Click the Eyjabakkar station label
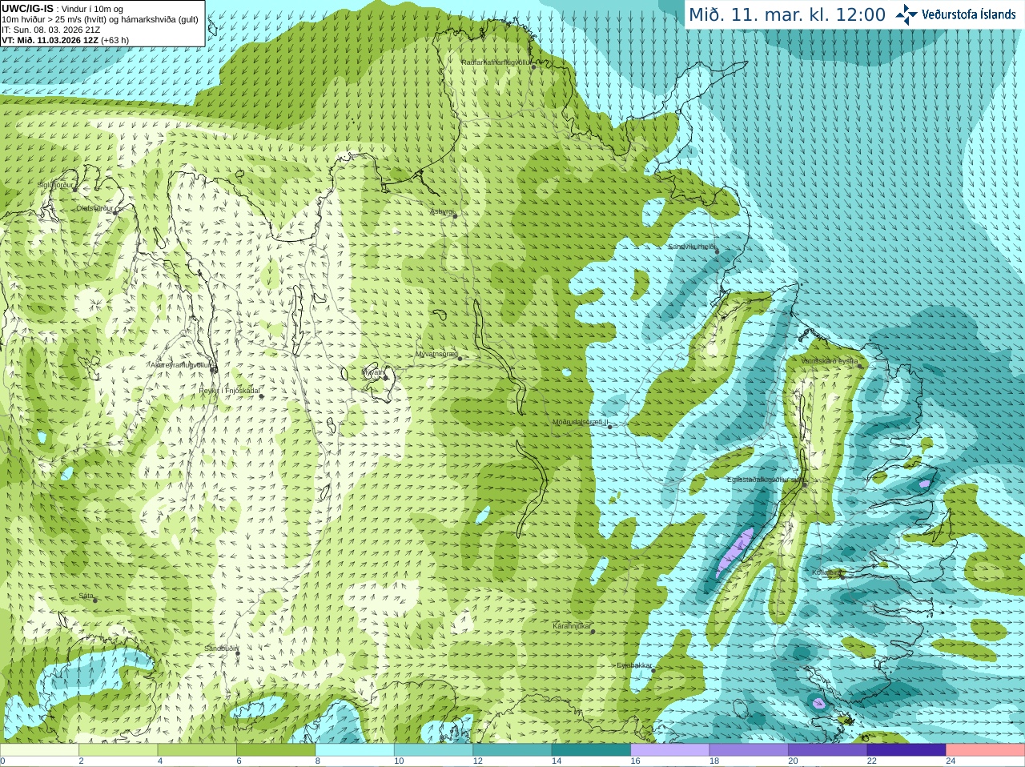 point(634,665)
